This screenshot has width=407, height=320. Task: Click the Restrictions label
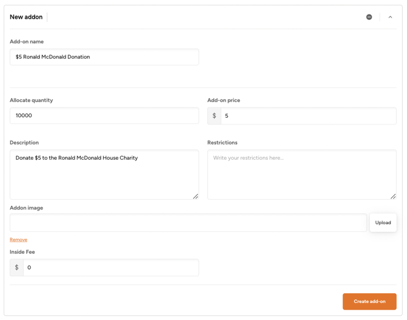point(222,143)
